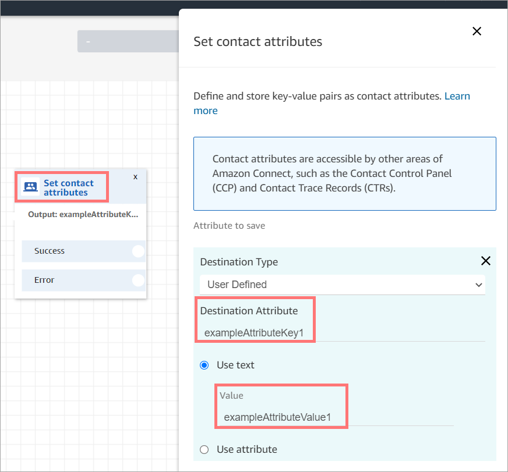508x472 pixels.
Task: Select the Use attribute radio button
Action: coord(204,449)
